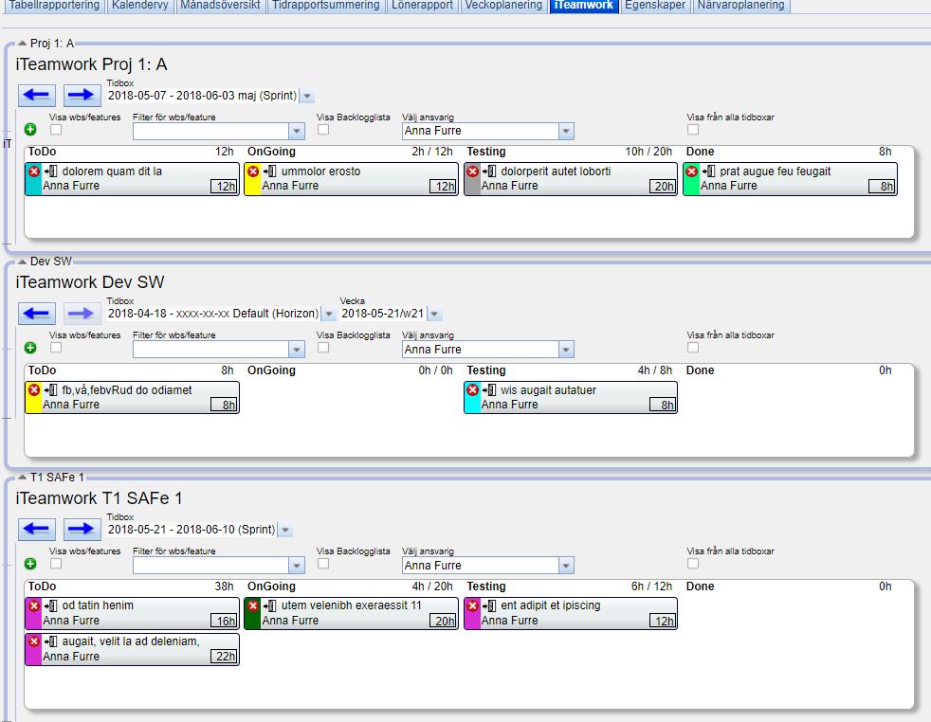
Task: Delete the 'ummolor erosto' card
Action: pos(253,171)
